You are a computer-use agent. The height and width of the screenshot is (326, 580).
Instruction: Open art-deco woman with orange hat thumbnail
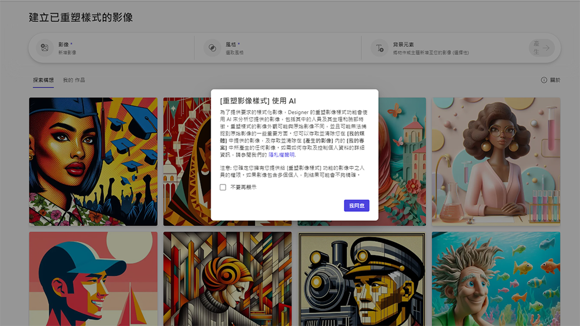[227, 279]
